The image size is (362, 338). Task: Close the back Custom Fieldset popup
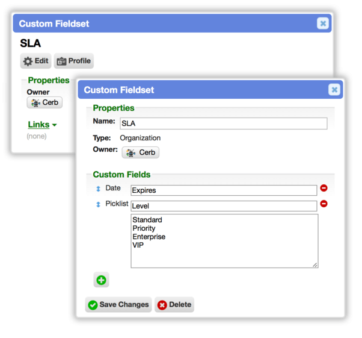click(x=323, y=23)
